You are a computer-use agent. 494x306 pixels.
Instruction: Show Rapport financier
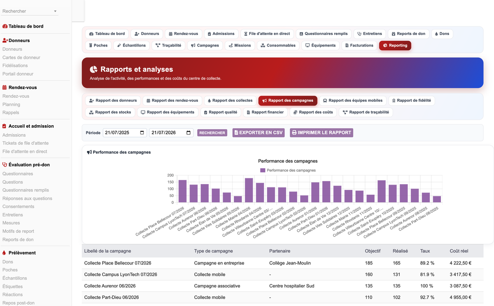(x=265, y=112)
